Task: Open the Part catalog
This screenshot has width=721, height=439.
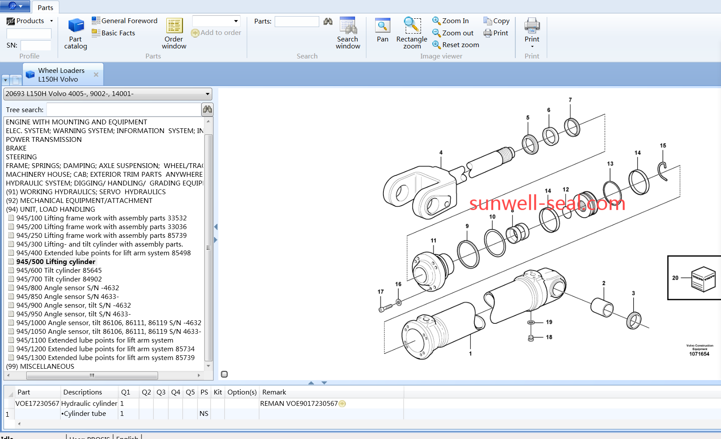Action: [76, 34]
